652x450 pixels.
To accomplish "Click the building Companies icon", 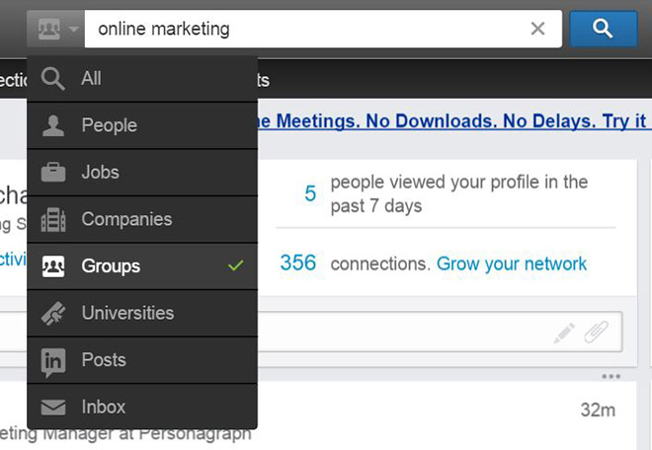I will click(x=53, y=219).
